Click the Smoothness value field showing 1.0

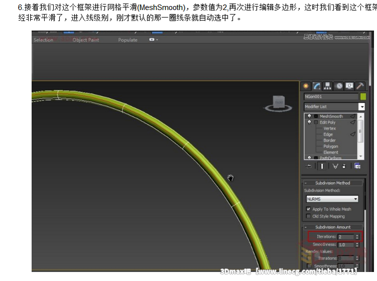coord(346,244)
